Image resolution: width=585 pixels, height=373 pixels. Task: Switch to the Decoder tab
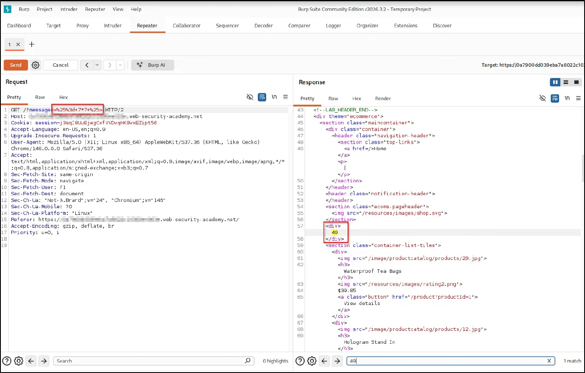pyautogui.click(x=264, y=25)
